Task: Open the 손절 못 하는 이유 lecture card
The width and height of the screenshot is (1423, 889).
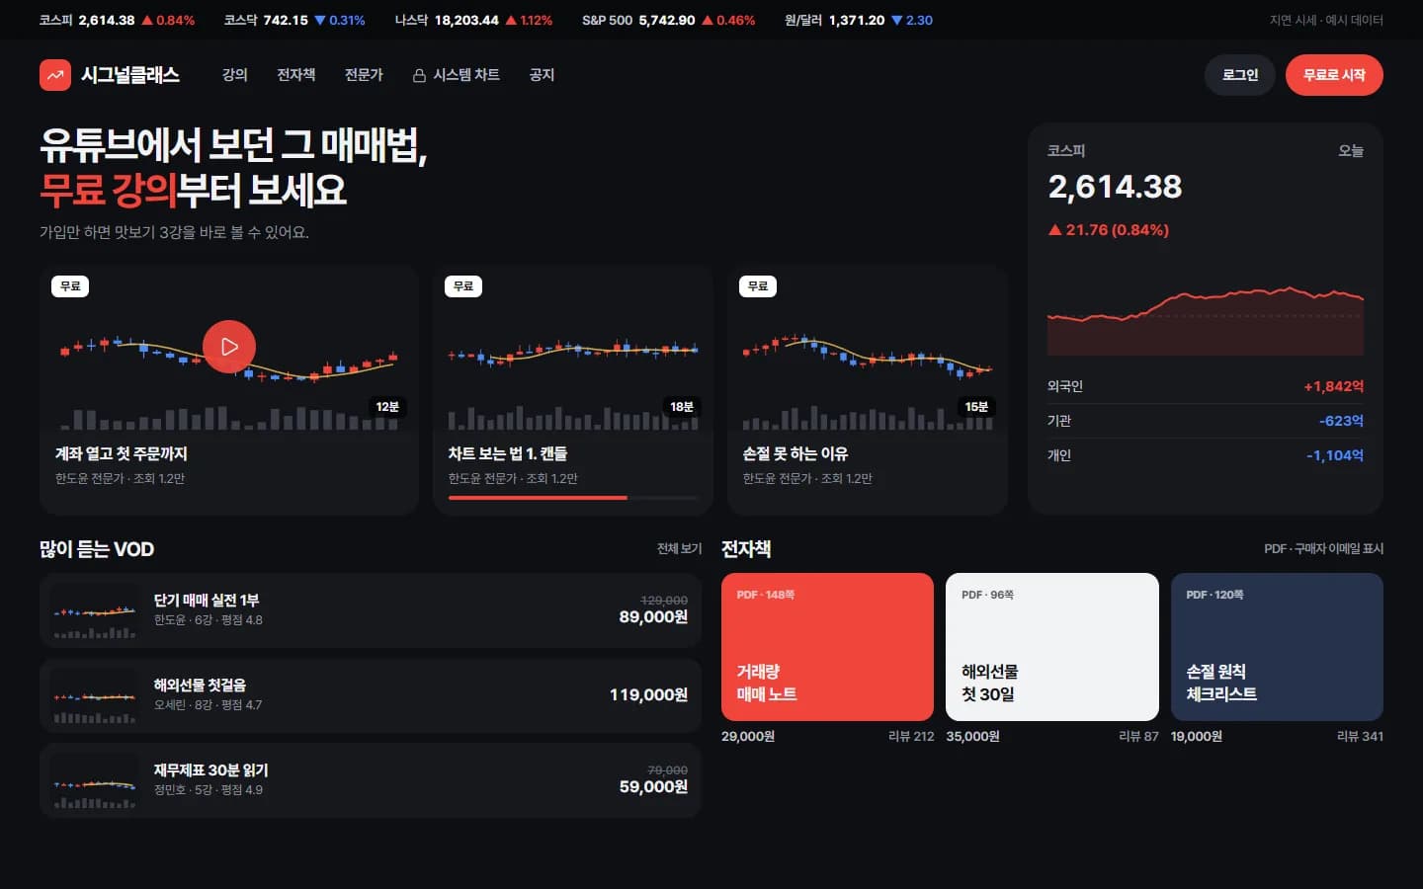Action: tap(868, 389)
